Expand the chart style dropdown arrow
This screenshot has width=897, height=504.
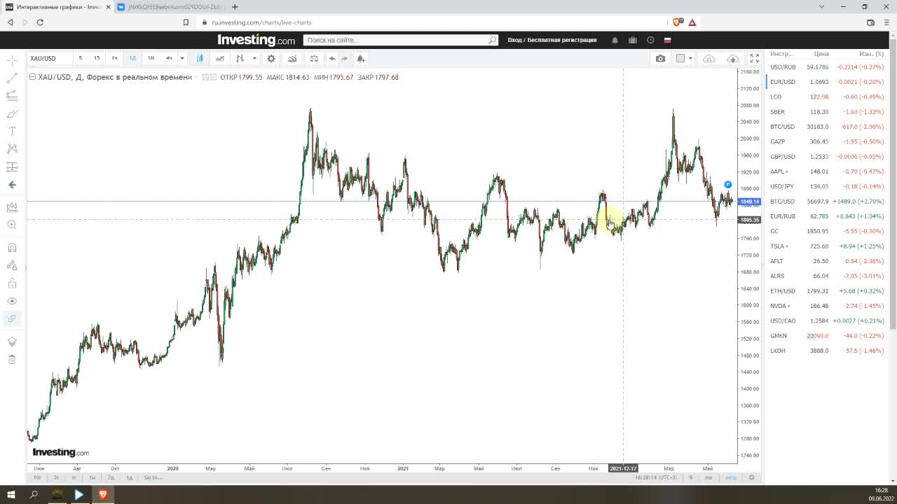click(x=254, y=58)
